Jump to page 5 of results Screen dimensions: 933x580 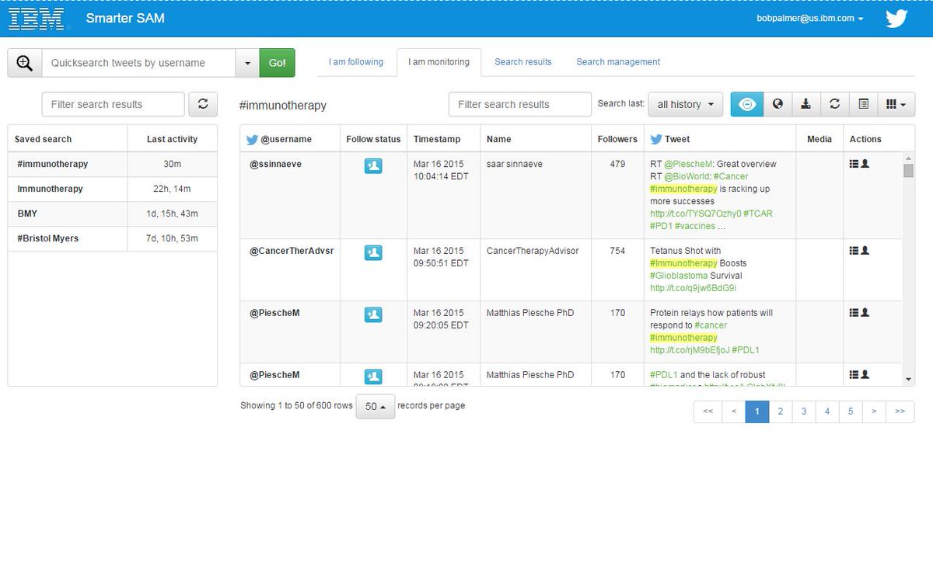point(851,412)
